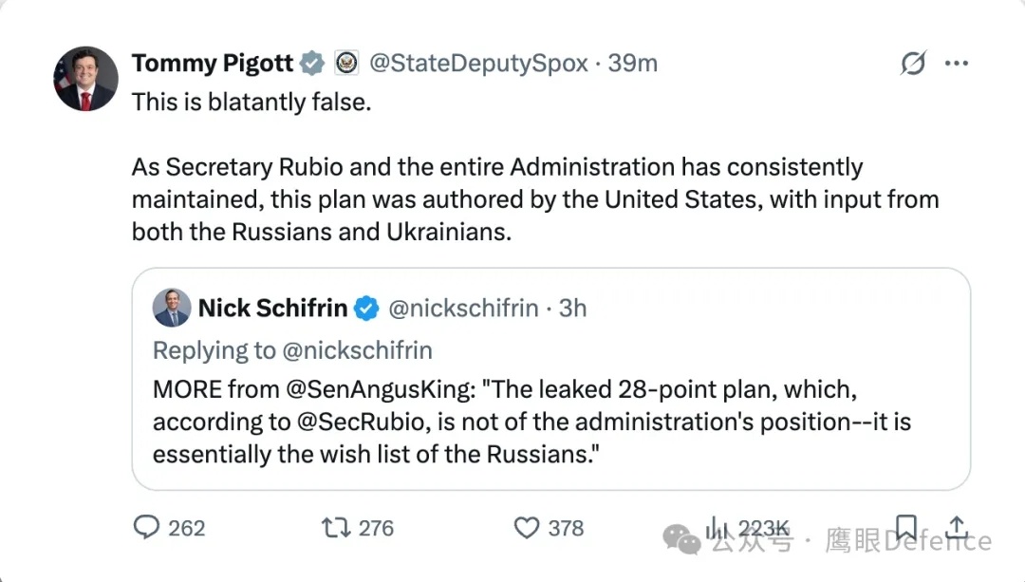Click the 3h timestamp on quoted tweet
This screenshot has height=582, width=1025.
[x=573, y=309]
